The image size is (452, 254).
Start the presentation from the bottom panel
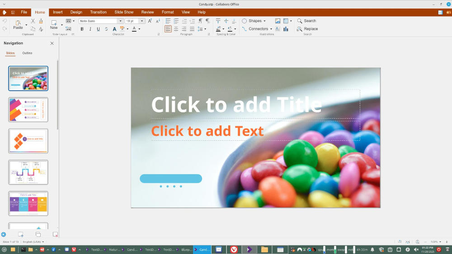[4, 234]
